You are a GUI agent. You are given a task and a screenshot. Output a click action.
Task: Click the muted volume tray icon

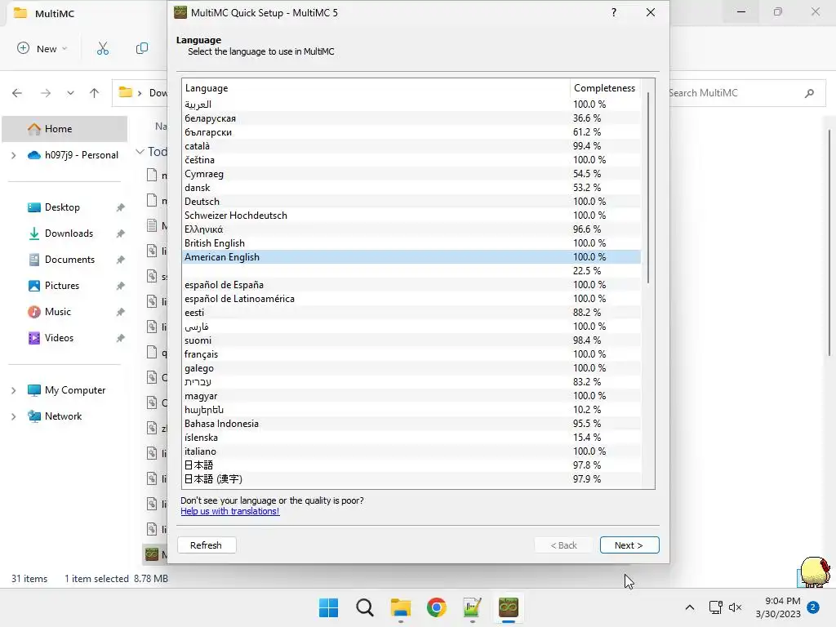(x=736, y=607)
